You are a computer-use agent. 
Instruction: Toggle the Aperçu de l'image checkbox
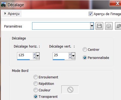coord(90,14)
